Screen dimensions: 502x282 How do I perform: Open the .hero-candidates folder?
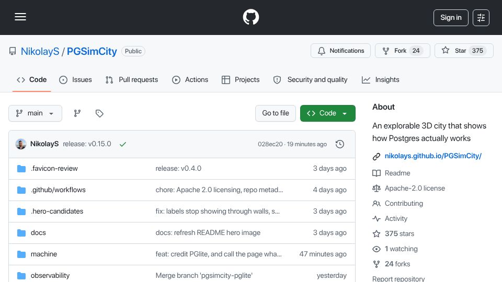click(57, 211)
